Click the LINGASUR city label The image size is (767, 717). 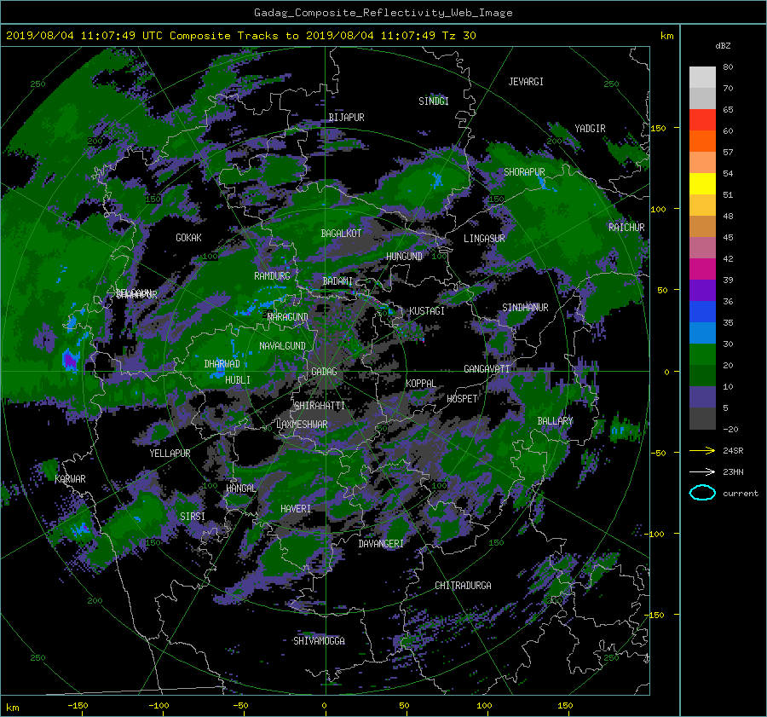point(484,239)
